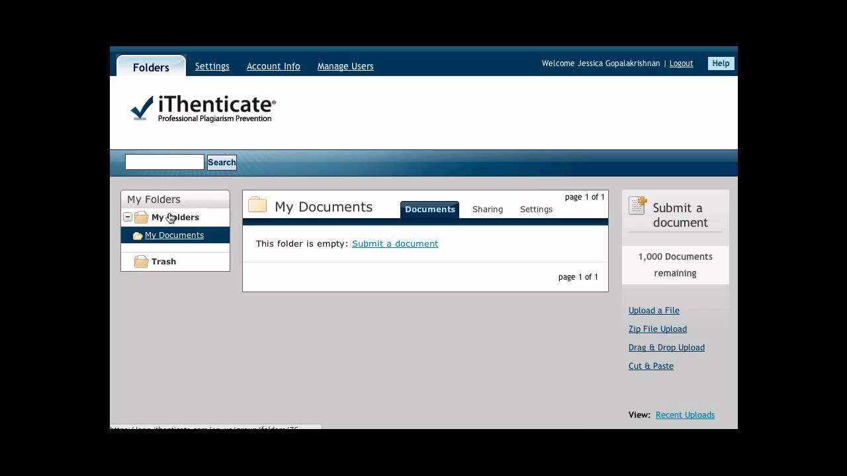Click the large folder icon by My Documents heading
Screen dimensions: 847x476
[x=257, y=205]
